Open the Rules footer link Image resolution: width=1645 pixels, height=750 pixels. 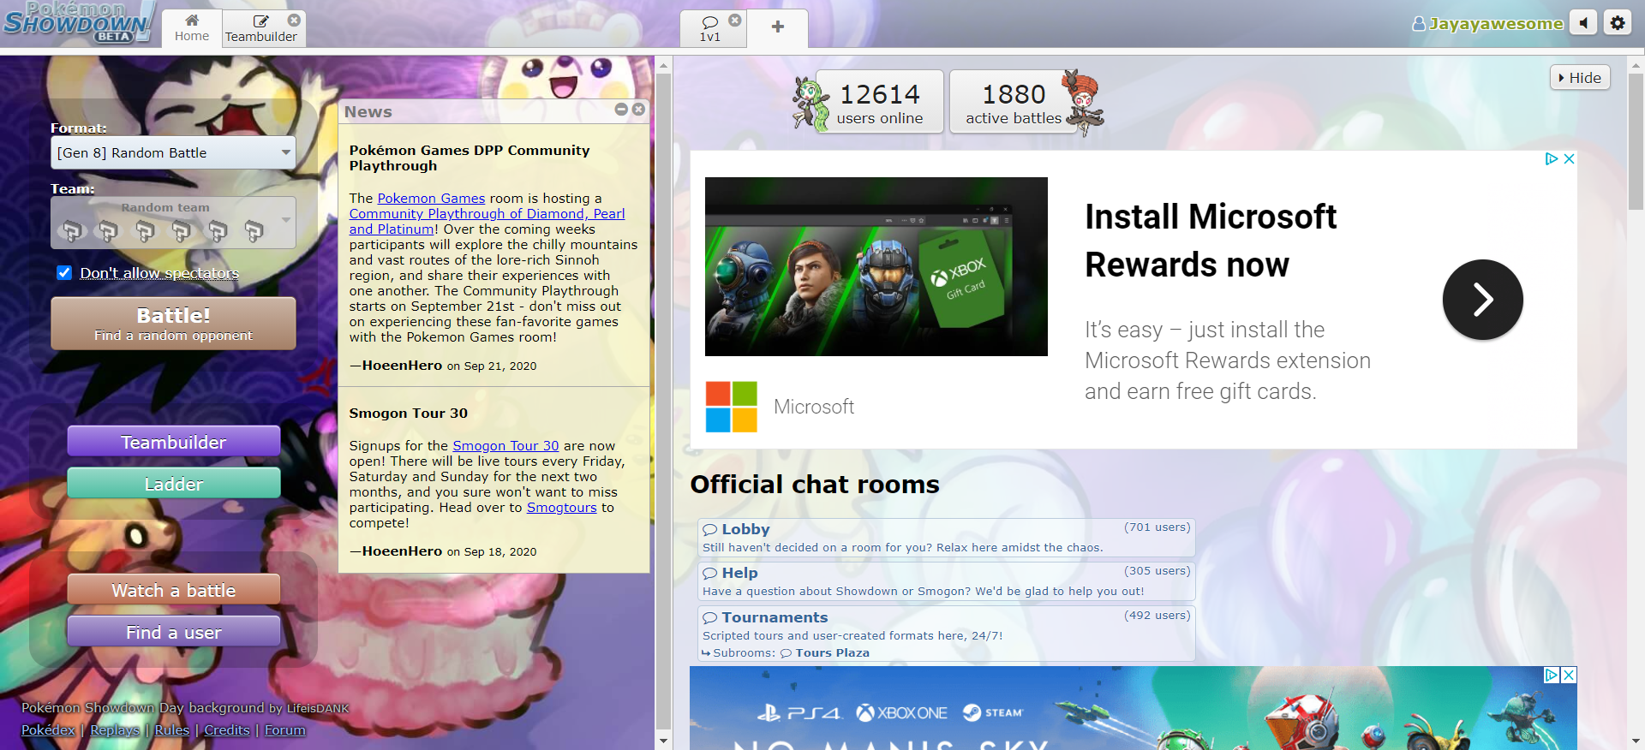171,729
